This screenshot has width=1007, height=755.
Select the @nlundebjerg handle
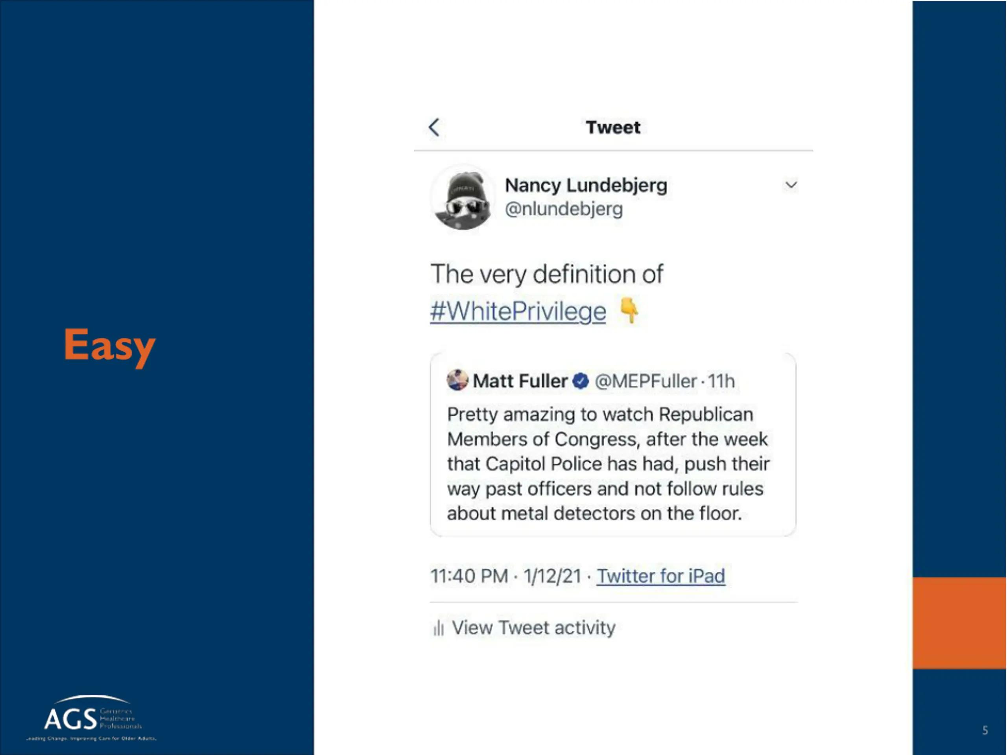(x=564, y=209)
